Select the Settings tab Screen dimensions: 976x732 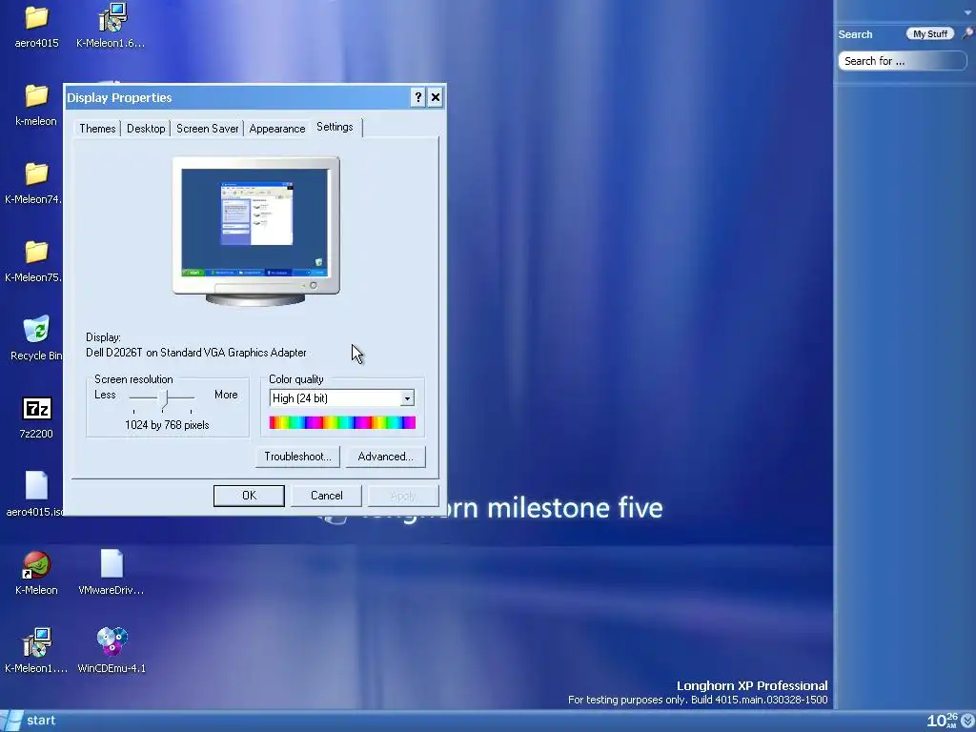click(335, 127)
